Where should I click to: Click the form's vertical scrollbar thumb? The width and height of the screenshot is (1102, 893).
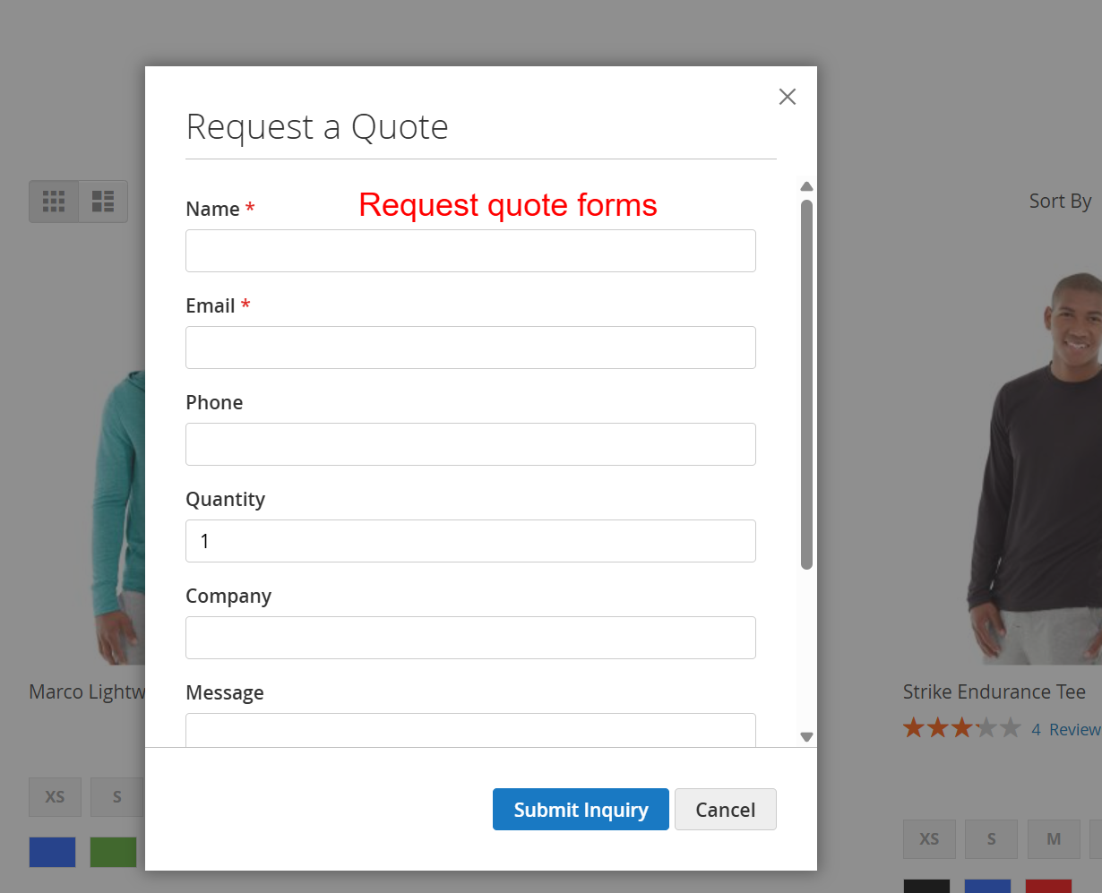click(806, 385)
